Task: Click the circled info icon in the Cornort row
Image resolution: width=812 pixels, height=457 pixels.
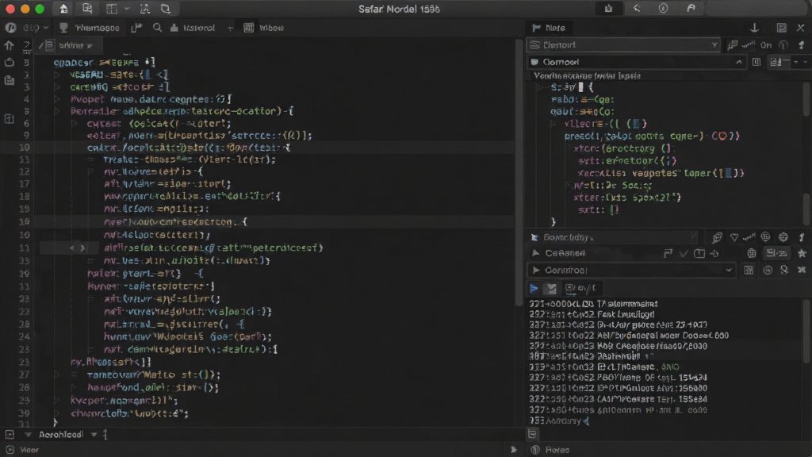Action: click(783, 45)
